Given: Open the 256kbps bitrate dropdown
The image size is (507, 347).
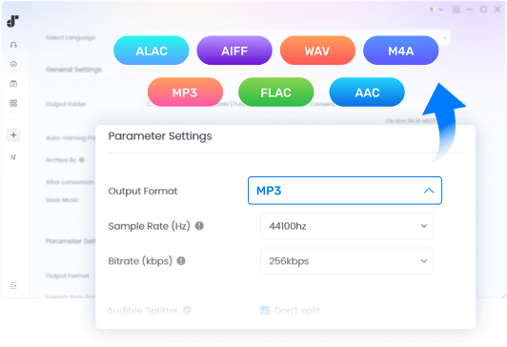Looking at the screenshot, I should coord(346,260).
